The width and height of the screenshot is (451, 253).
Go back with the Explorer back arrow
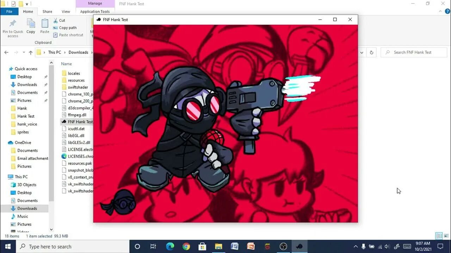(x=6, y=52)
